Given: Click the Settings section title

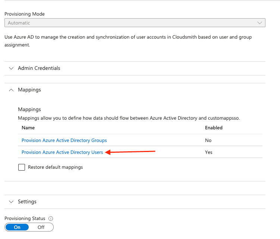Looking at the screenshot, I should tap(27, 201).
